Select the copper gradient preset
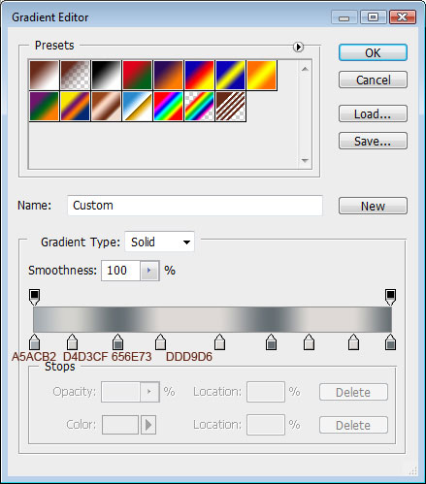 (106, 107)
